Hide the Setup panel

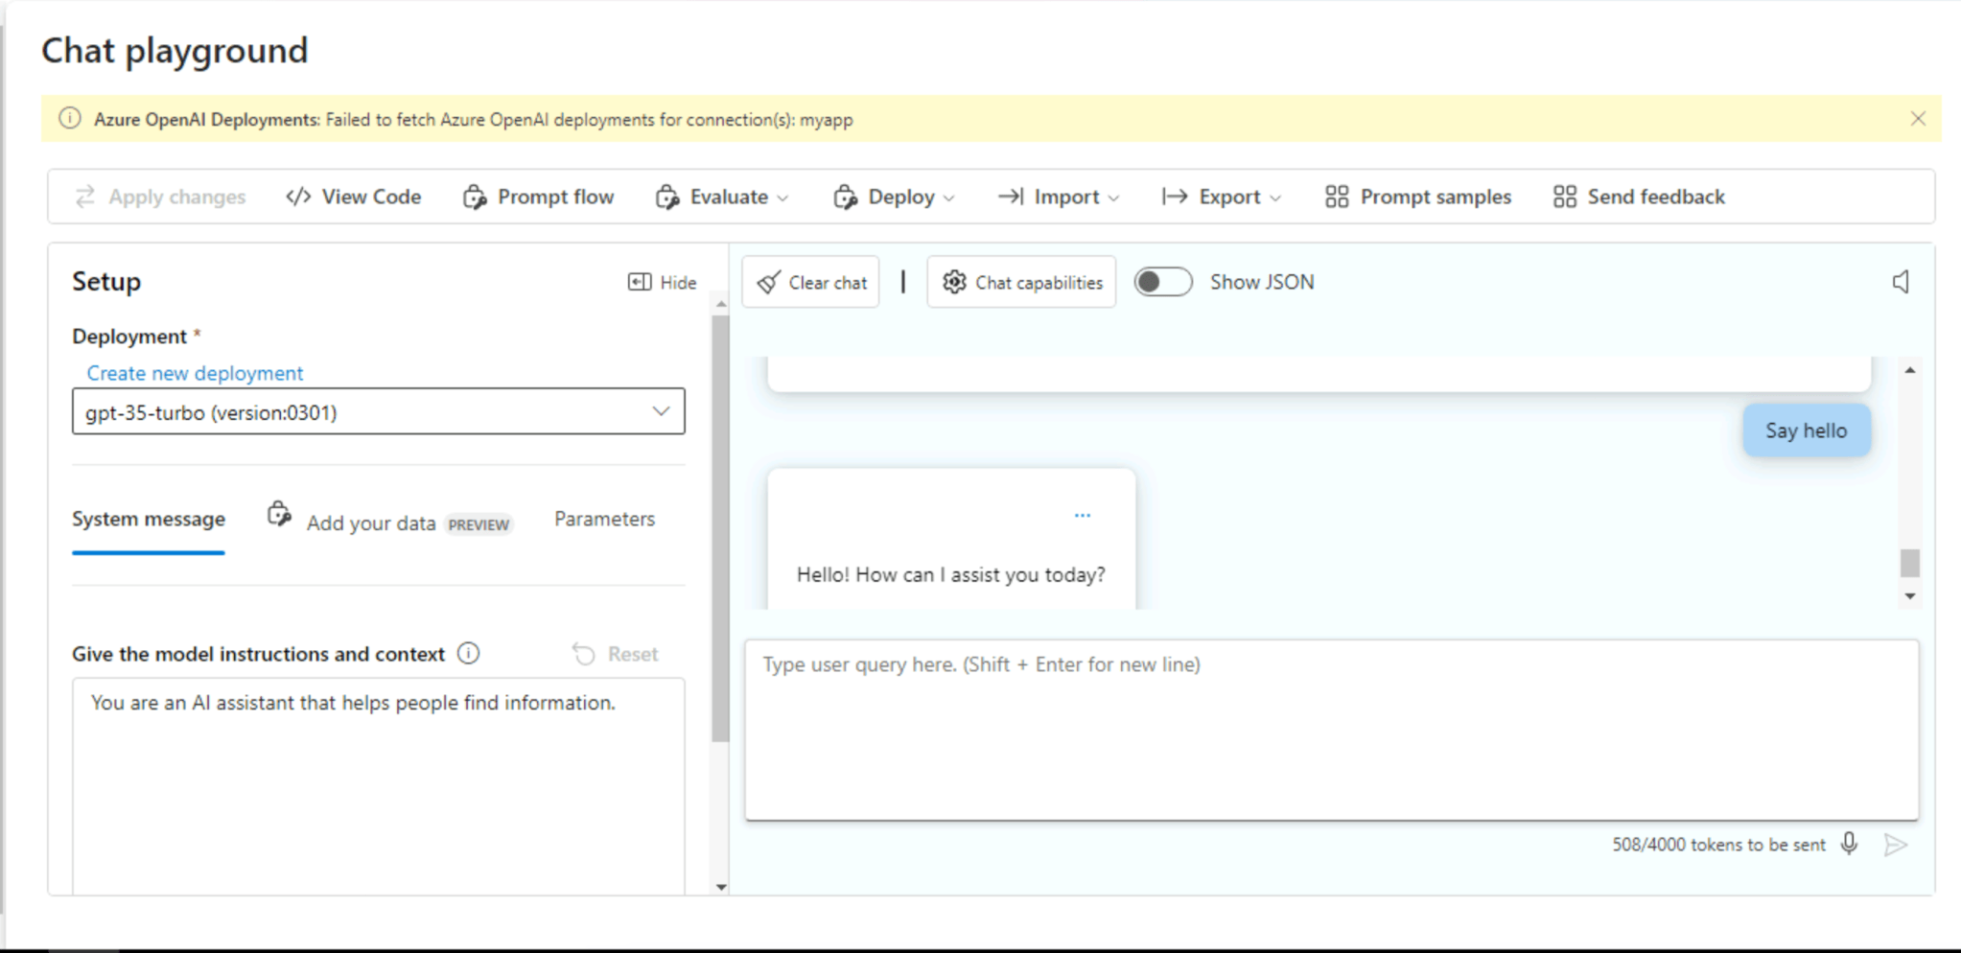[662, 282]
